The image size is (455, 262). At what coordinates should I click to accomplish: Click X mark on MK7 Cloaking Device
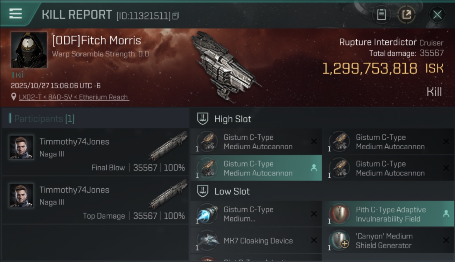pos(314,240)
